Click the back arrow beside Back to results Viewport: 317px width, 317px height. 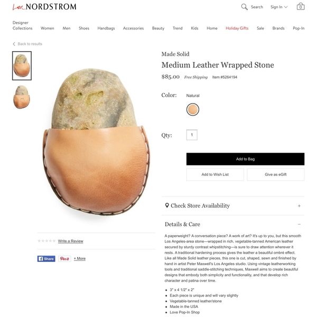(x=14, y=44)
